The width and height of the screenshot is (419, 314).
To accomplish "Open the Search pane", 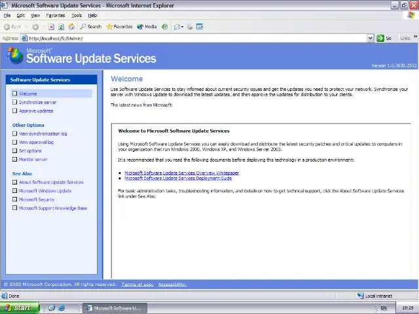I will click(91, 27).
